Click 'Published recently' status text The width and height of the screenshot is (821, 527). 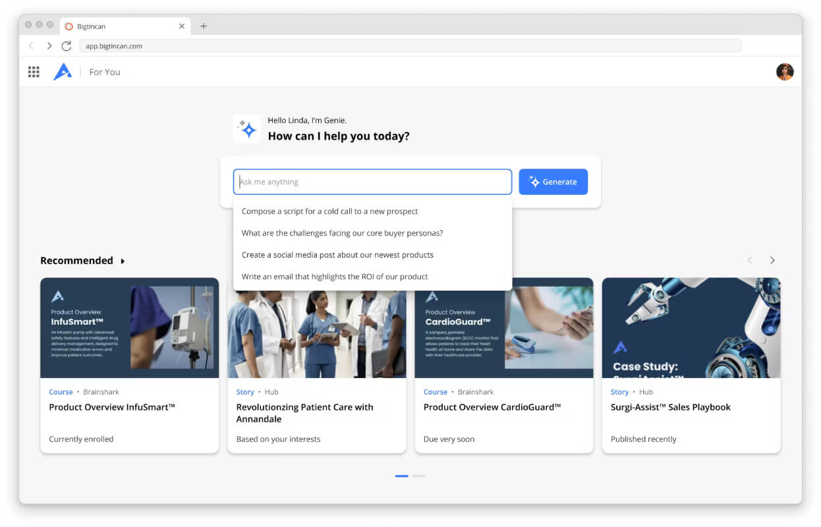[644, 439]
